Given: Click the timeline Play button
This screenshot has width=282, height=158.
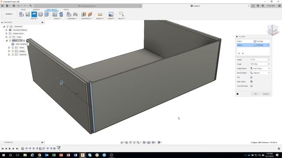Looking at the screenshot, I should (10, 148).
